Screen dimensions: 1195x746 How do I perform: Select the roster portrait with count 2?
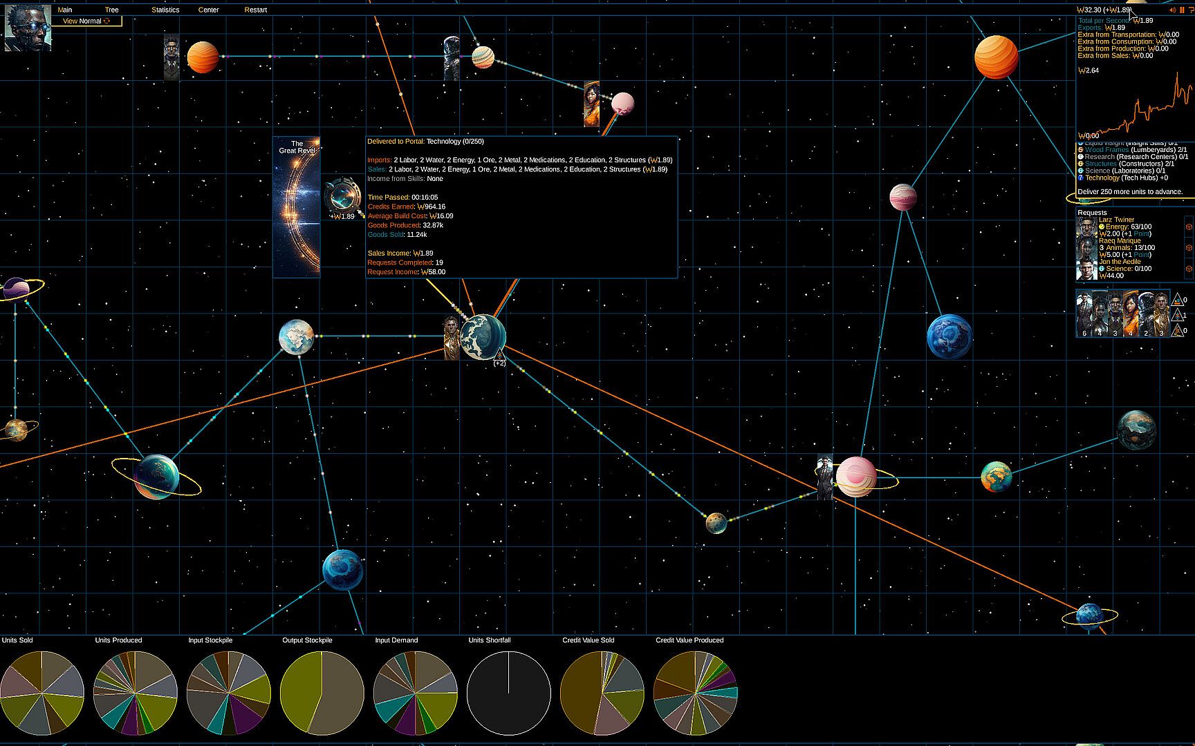click(x=1146, y=314)
